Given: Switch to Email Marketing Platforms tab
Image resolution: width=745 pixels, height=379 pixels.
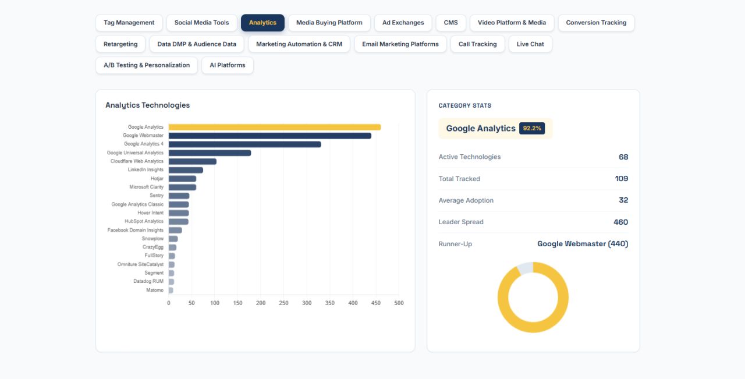Looking at the screenshot, I should [400, 44].
